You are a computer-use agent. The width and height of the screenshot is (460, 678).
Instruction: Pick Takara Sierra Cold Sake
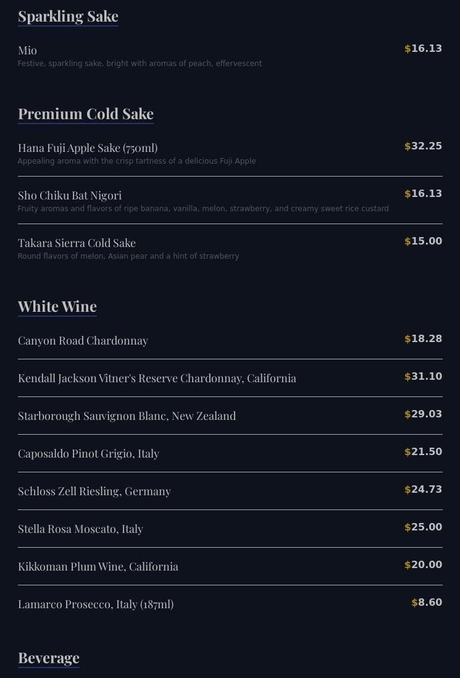pyautogui.click(x=230, y=249)
